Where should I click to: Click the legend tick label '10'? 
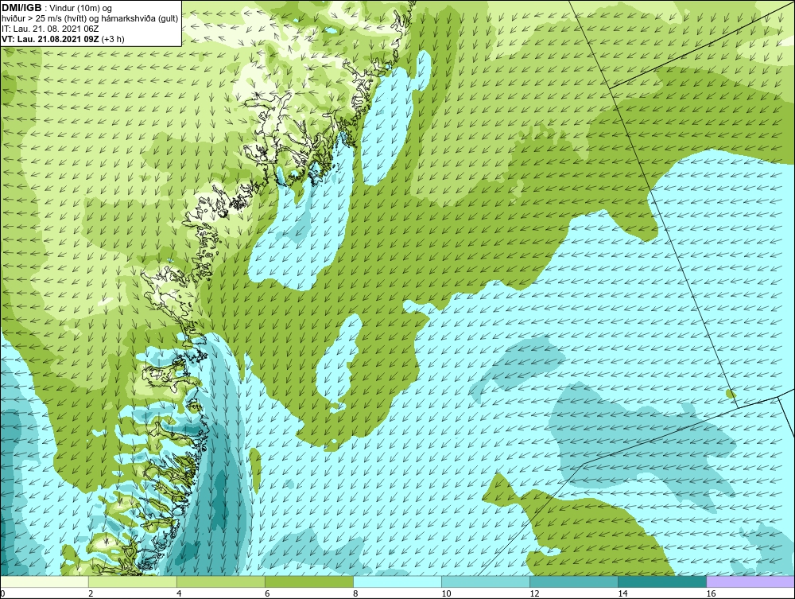point(446,593)
